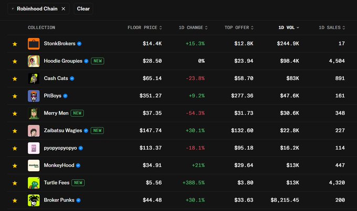Select StonkBrokers volume $244.9K

tap(288, 43)
